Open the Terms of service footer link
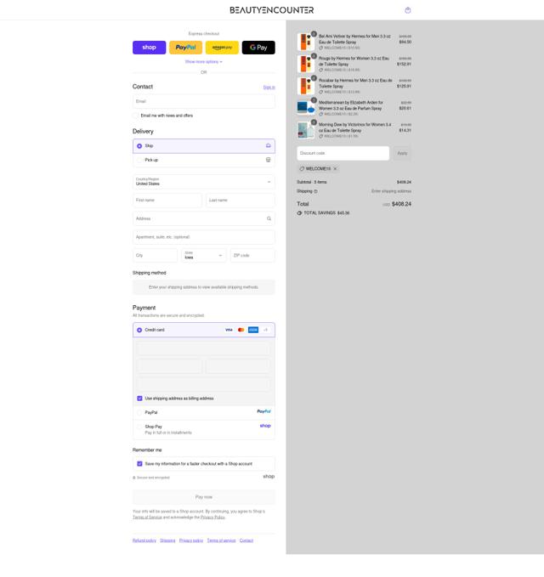The height and width of the screenshot is (577, 544). [221, 540]
